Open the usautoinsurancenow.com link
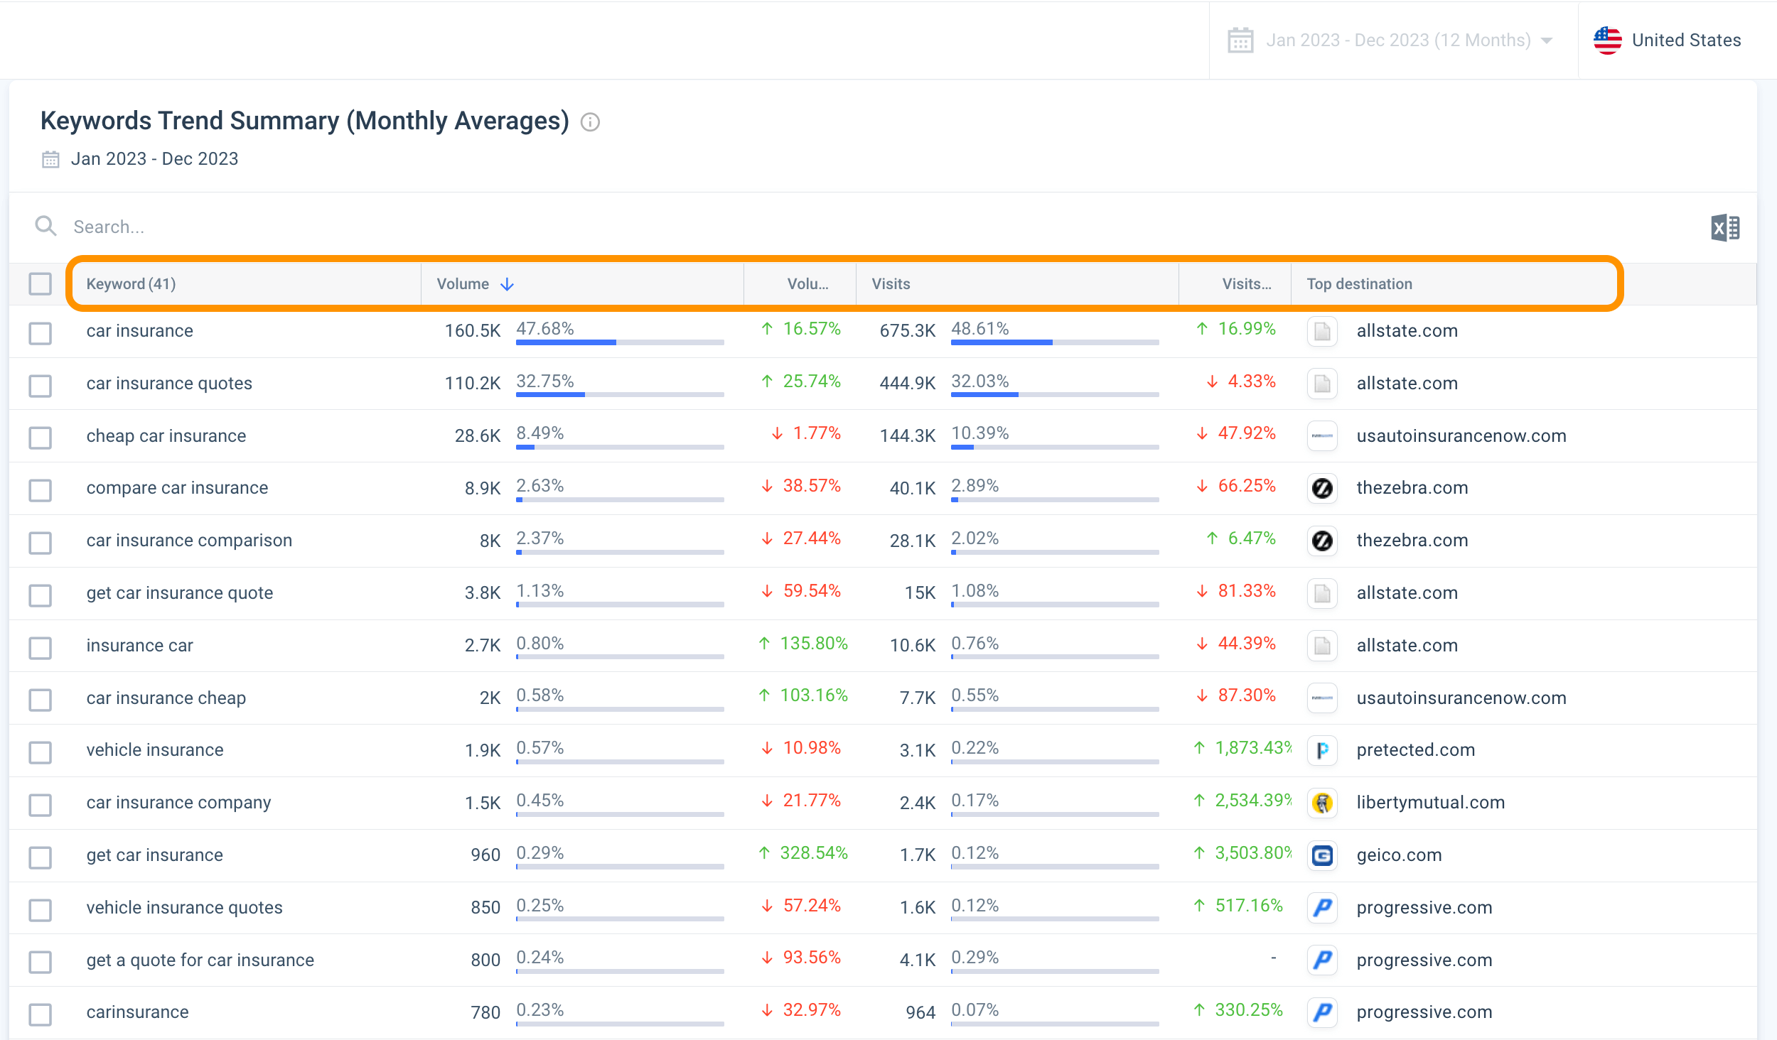 tap(1461, 435)
